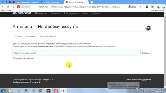
Task: Open the downloads icon in the toolbar
Action: (163, 7)
